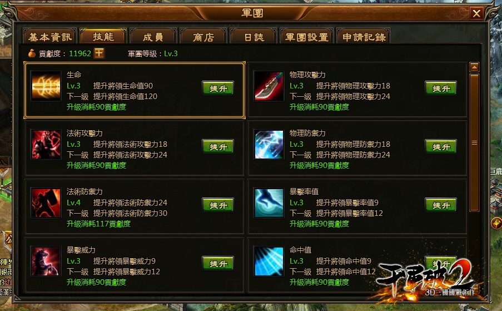The width and height of the screenshot is (502, 311).
Task: Close the 軍團 window
Action: (476, 13)
